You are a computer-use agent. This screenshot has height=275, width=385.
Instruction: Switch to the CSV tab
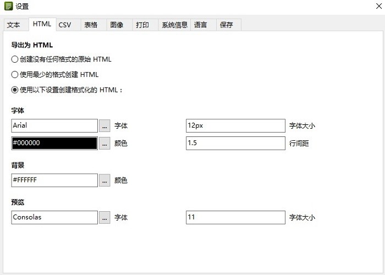(65, 25)
